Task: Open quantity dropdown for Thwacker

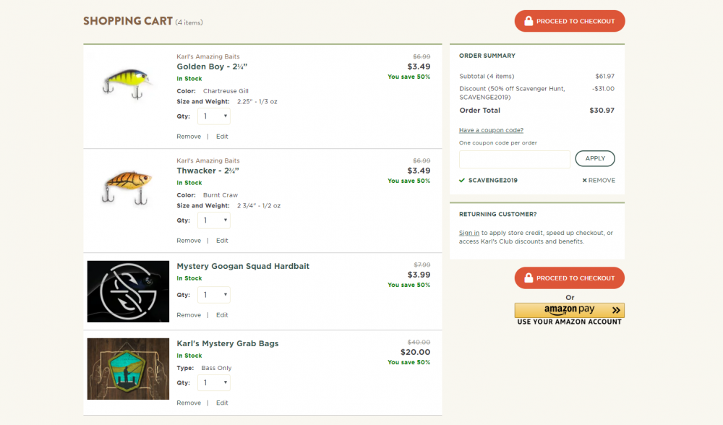Action: point(214,220)
